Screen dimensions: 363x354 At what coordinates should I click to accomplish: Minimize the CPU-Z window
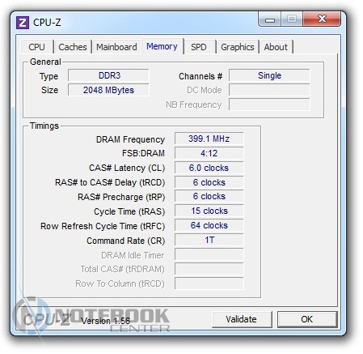coord(270,19)
